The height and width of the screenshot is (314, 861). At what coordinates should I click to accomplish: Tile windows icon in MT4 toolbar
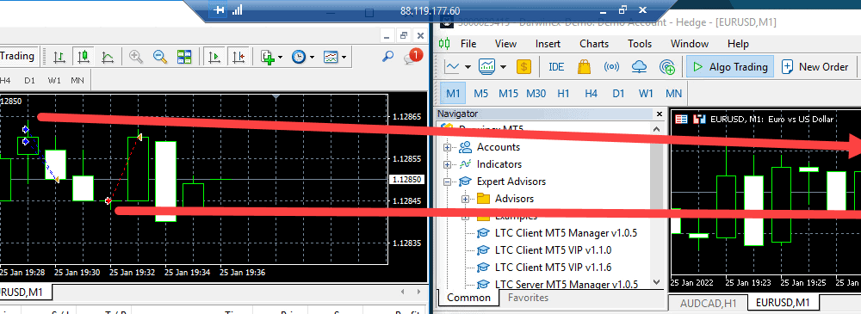pos(184,56)
